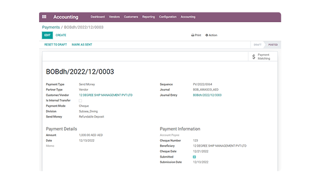Image resolution: width=320 pixels, height=195 pixels.
Task: Click the BOBdh/2022/12/0003 record title
Action: coord(80,71)
